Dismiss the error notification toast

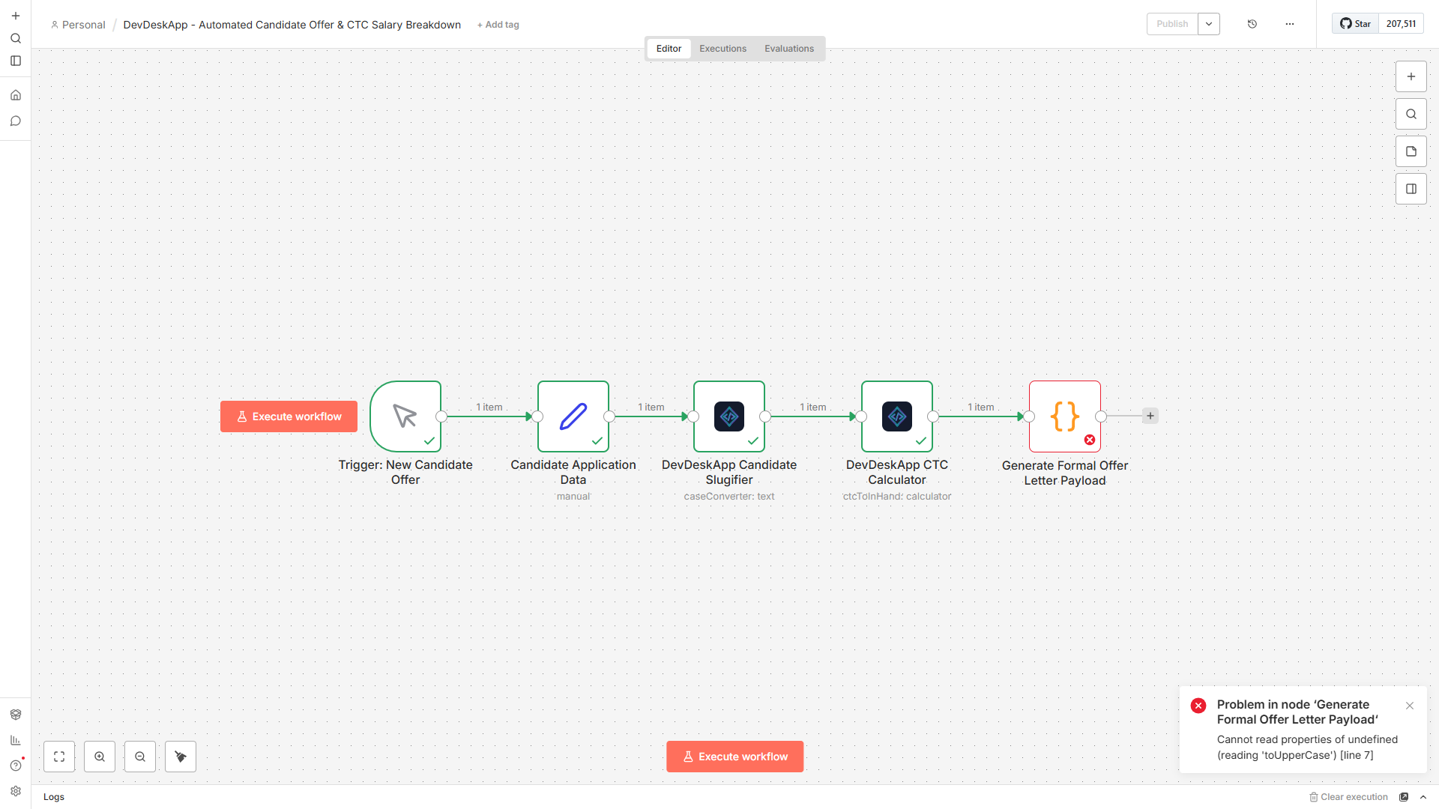(1410, 706)
